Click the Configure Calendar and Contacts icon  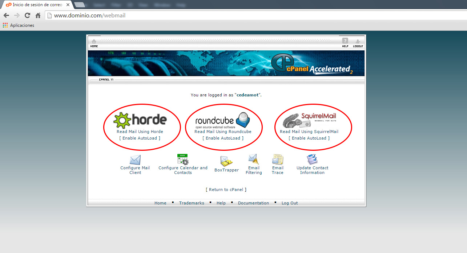(182, 159)
